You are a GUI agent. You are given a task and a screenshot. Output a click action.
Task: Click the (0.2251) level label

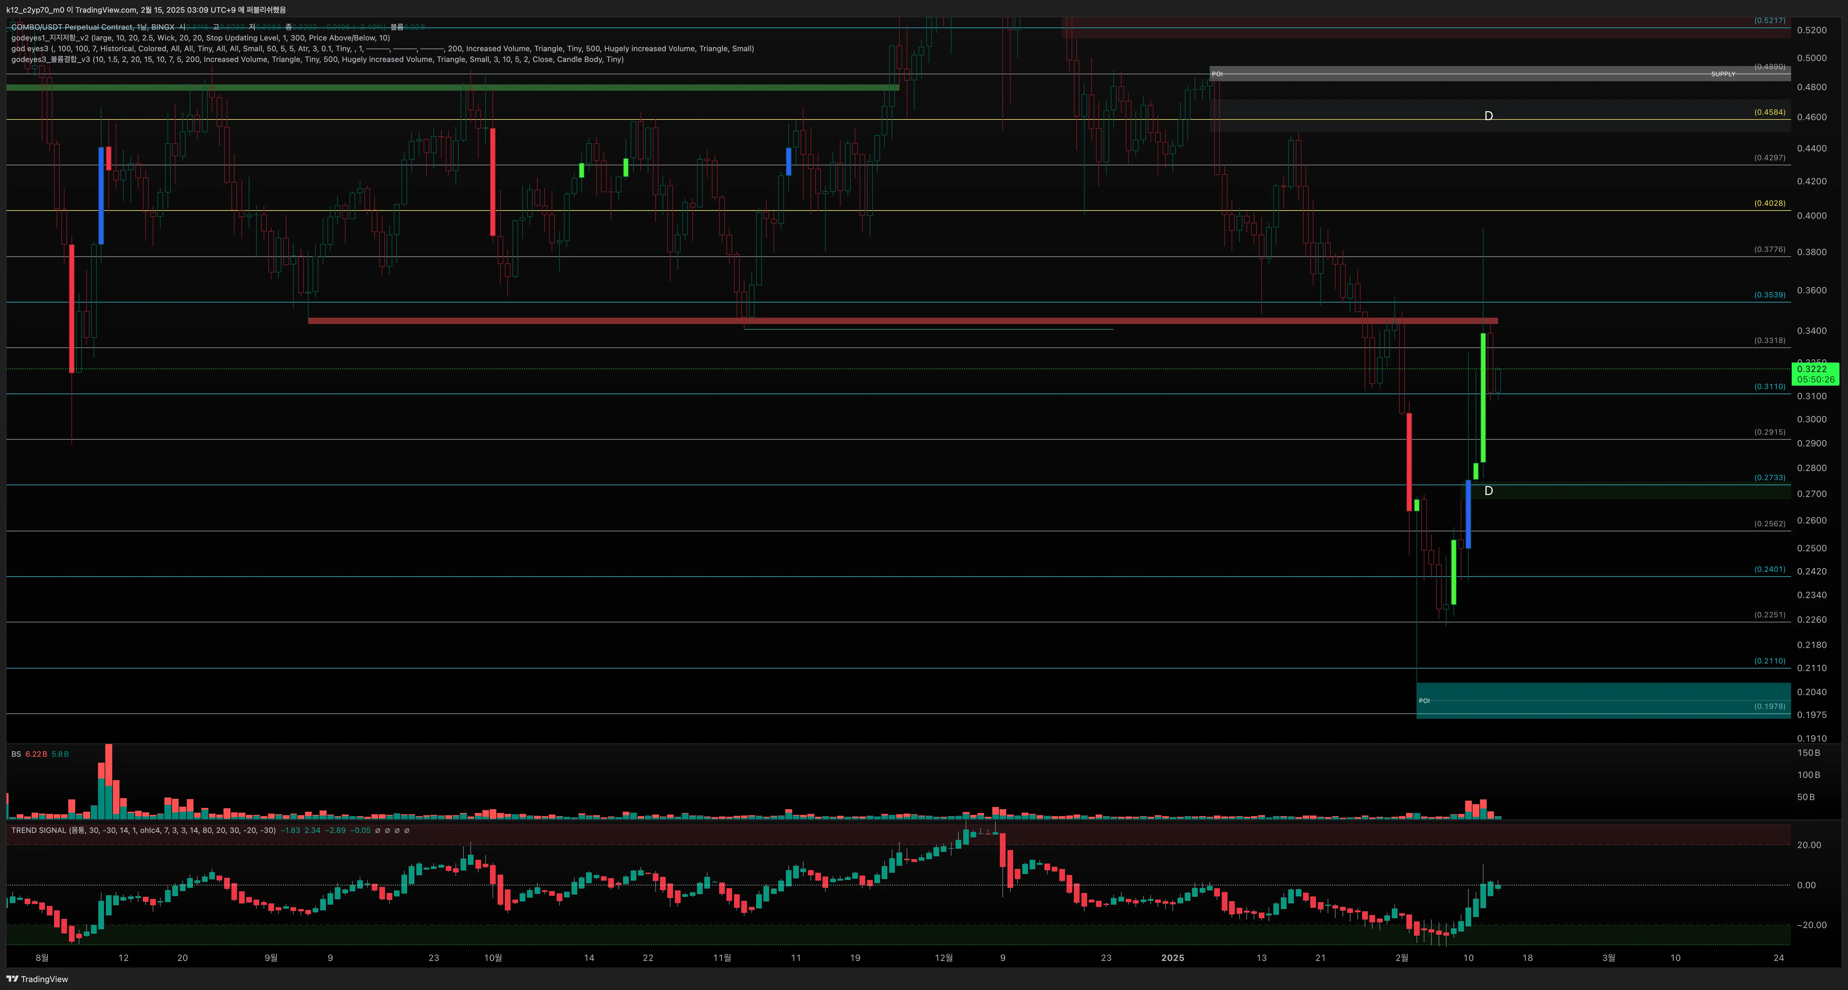(x=1770, y=615)
